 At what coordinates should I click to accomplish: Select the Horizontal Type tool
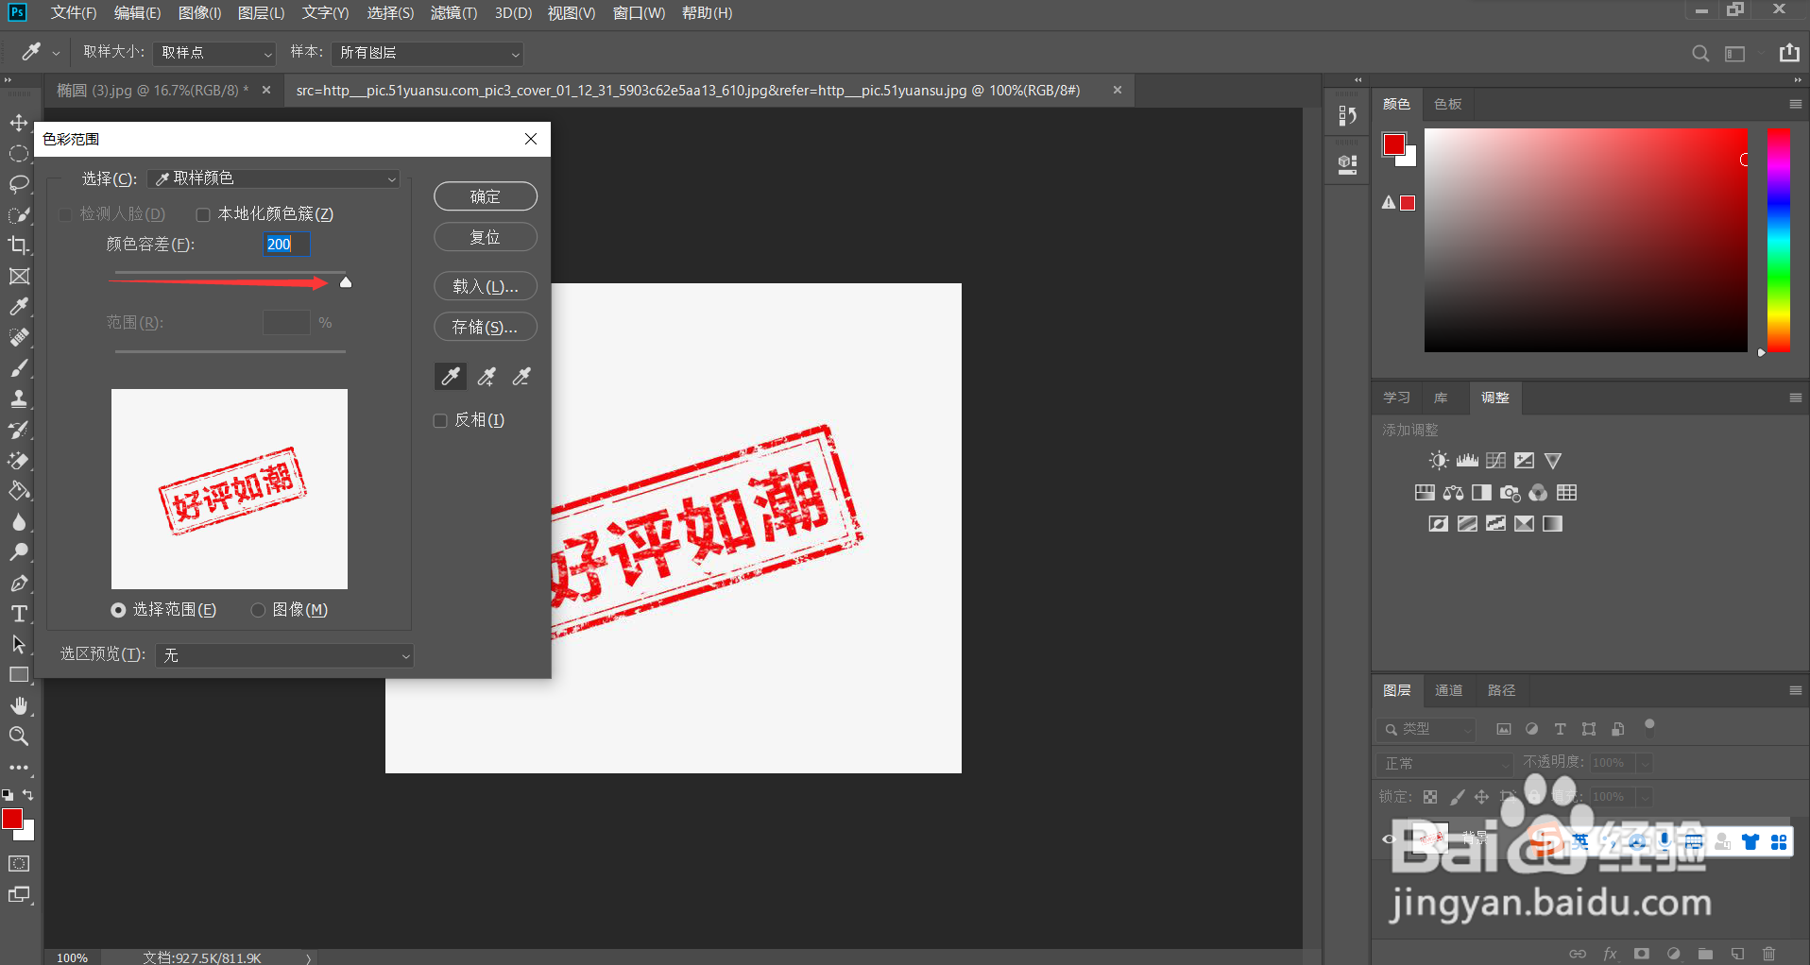click(19, 614)
